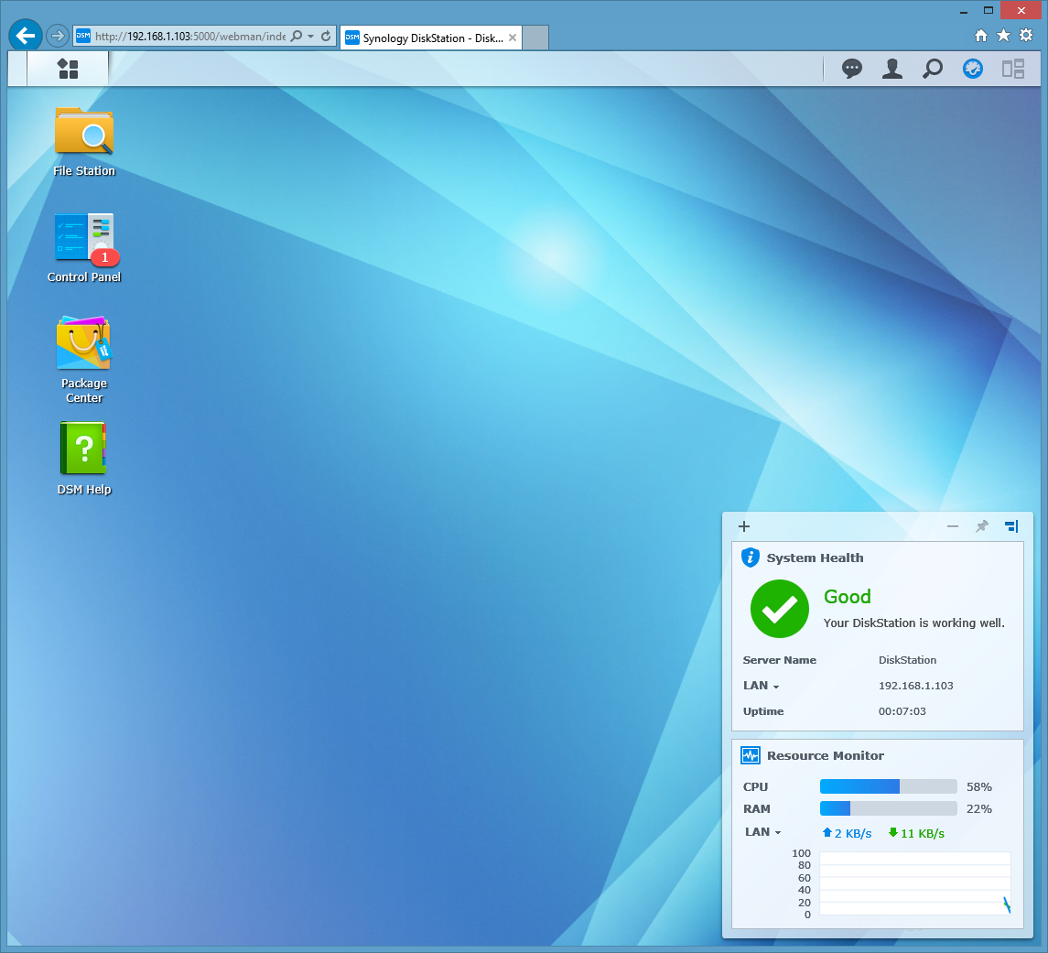Pin the widget panel
This screenshot has width=1048, height=953.
tap(982, 526)
